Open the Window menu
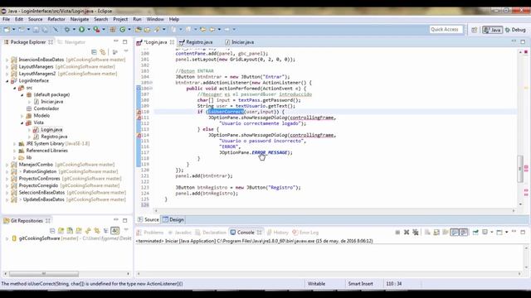This screenshot has width=531, height=298. 155,19
